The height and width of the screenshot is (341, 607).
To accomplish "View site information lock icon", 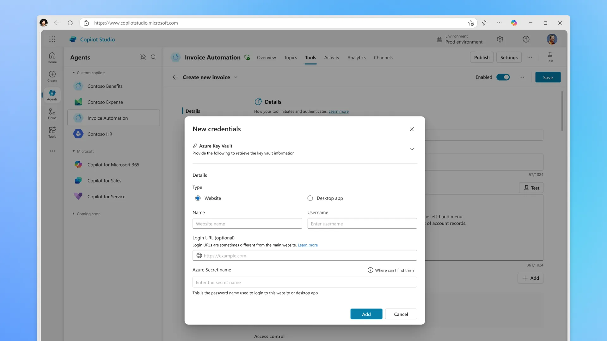I will 86,23.
